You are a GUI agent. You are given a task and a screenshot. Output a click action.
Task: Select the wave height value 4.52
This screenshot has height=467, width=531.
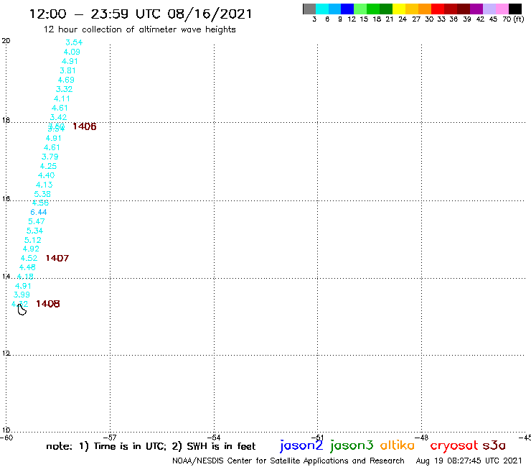(29, 258)
